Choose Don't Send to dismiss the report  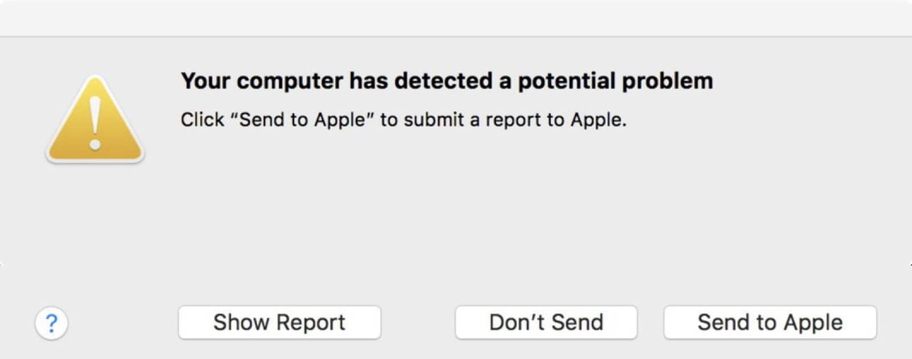(546, 323)
